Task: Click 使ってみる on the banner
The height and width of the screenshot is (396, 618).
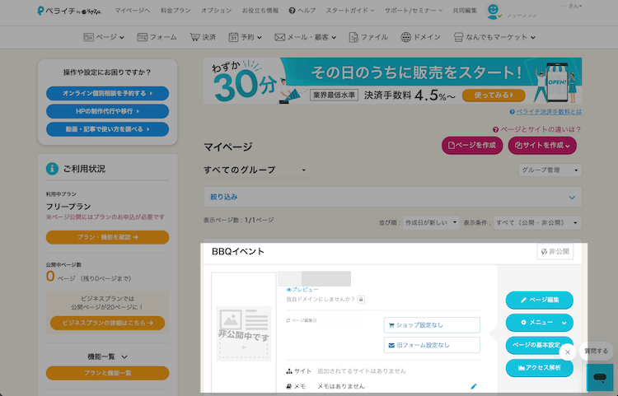Action: 494,95
